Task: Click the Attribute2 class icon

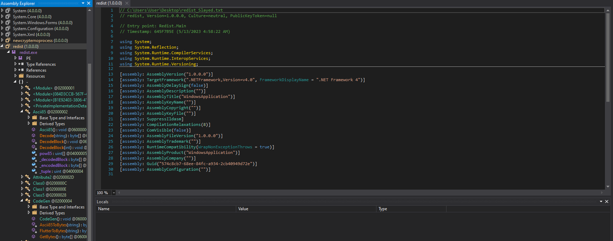Action: (28, 177)
